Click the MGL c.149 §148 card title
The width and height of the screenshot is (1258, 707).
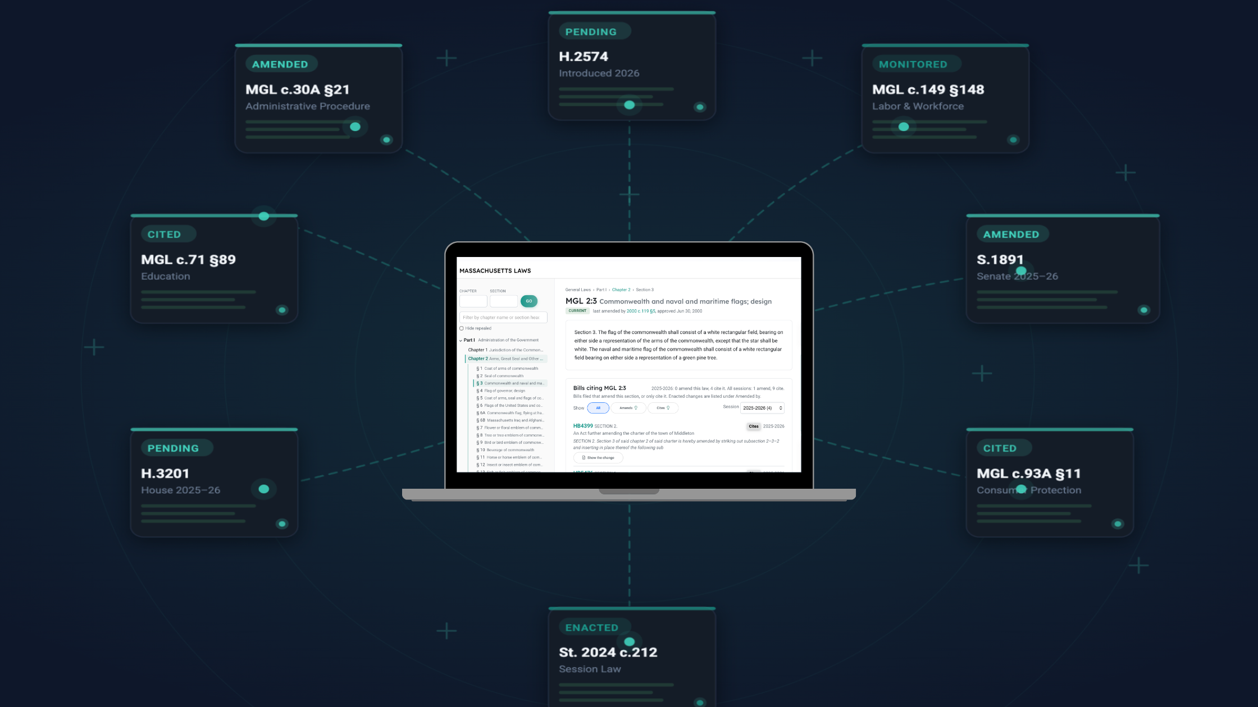pos(928,90)
